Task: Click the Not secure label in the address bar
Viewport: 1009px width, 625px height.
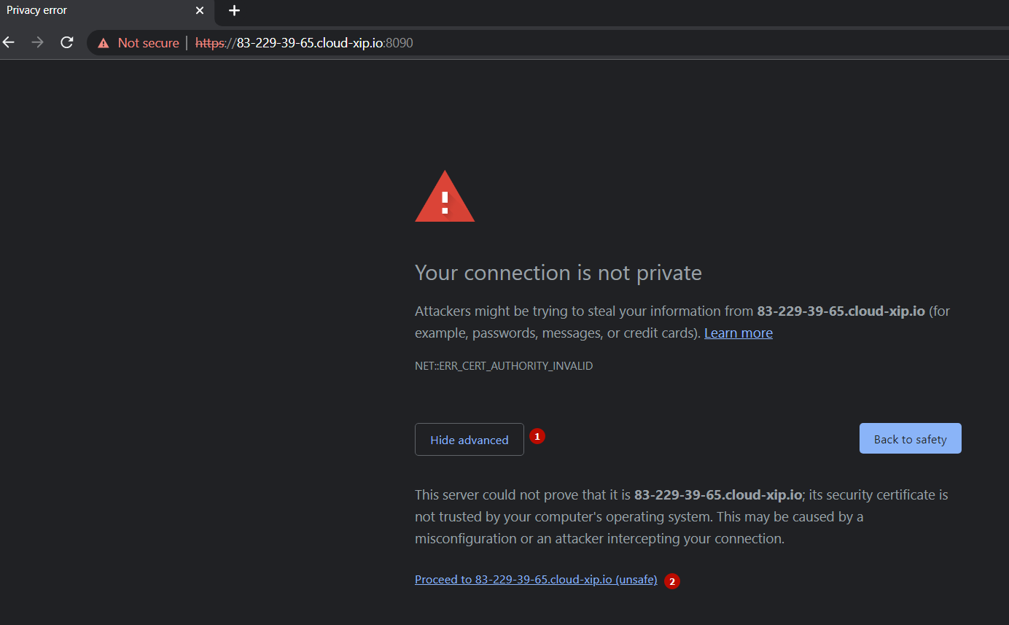Action: tap(148, 42)
